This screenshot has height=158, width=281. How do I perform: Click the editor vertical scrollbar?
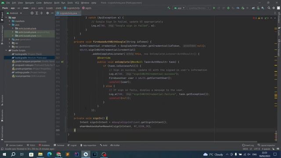[276, 136]
